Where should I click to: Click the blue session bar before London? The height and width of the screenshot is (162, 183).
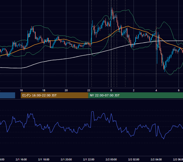point(8,95)
